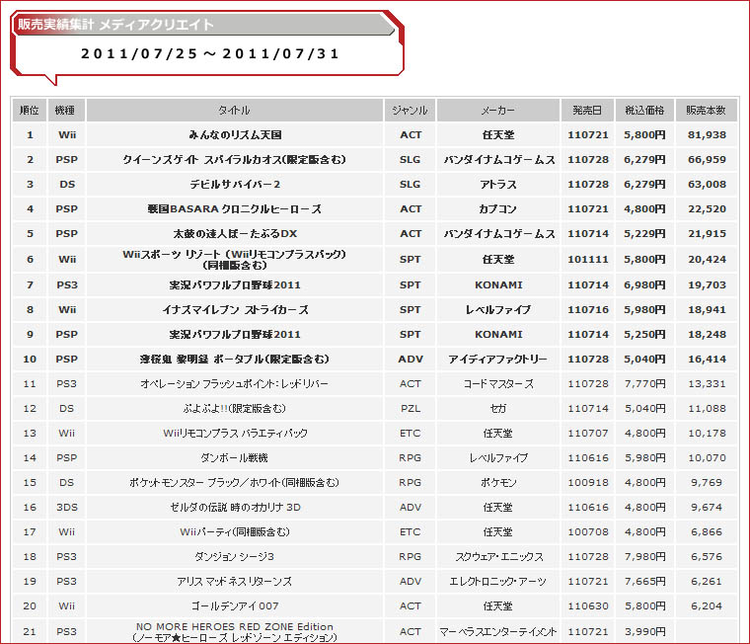This screenshot has width=750, height=644.
Task: Select title Wiiリモコンプラス バラエティパック
Action: pyautogui.click(x=235, y=434)
